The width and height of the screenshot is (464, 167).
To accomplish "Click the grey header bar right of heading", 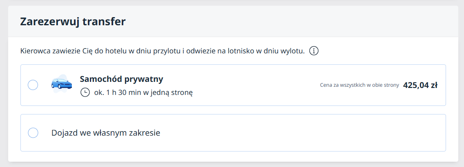I will pyautogui.click(x=286, y=22).
